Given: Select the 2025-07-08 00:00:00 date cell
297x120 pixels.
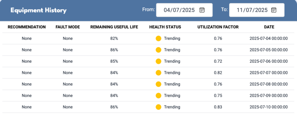Looking at the screenshot, I should click(269, 84).
